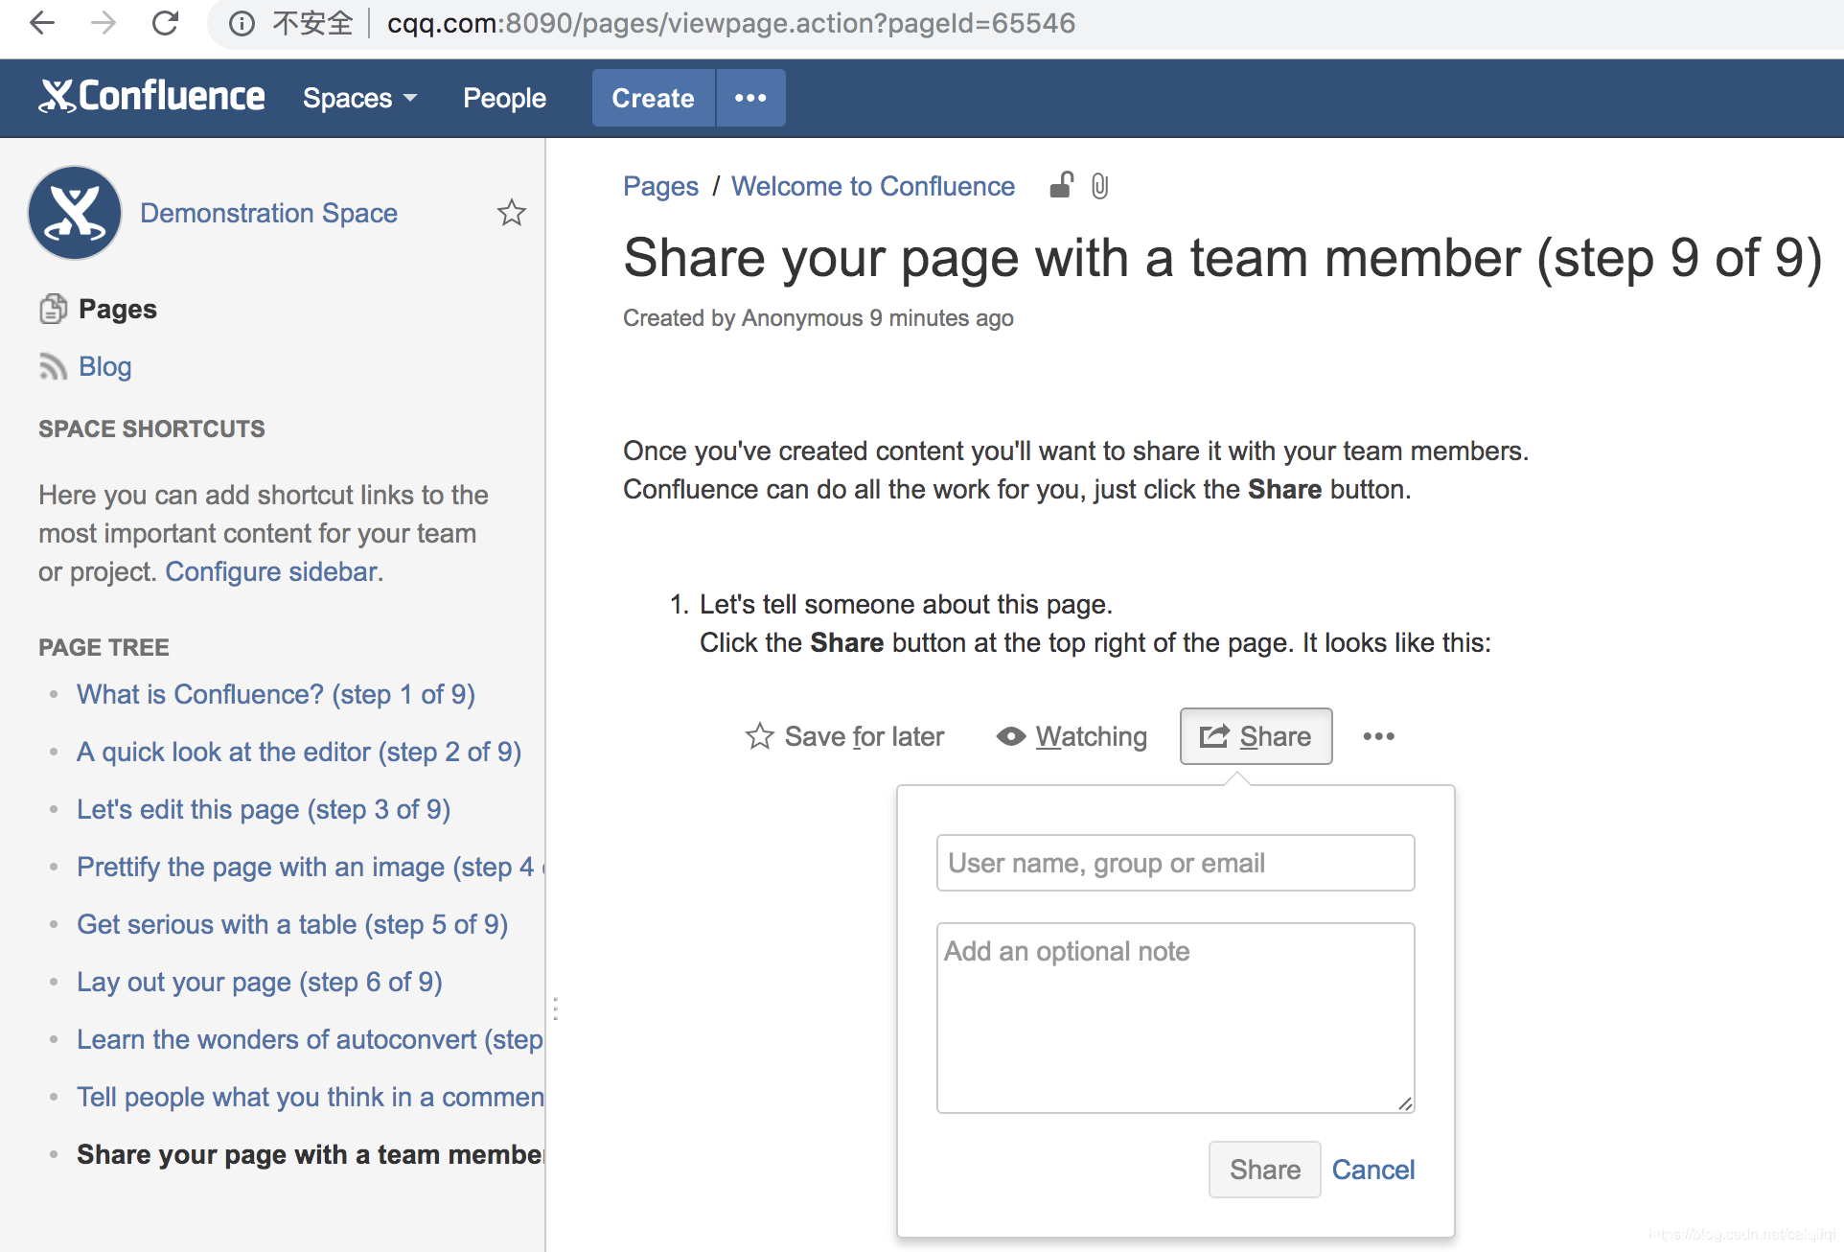1844x1252 pixels.
Task: Click the Pages icon in sidebar
Action: 53,309
